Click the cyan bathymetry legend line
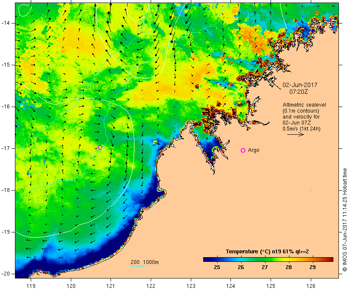This screenshot has height=290, width=350. pyautogui.click(x=138, y=266)
